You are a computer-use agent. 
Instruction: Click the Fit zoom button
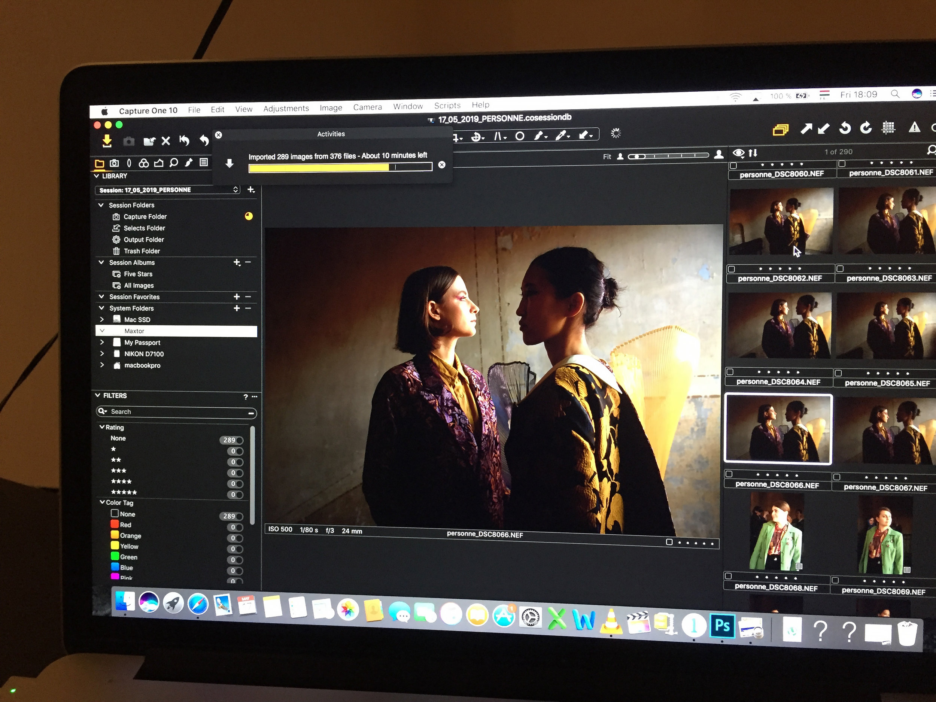pyautogui.click(x=607, y=156)
